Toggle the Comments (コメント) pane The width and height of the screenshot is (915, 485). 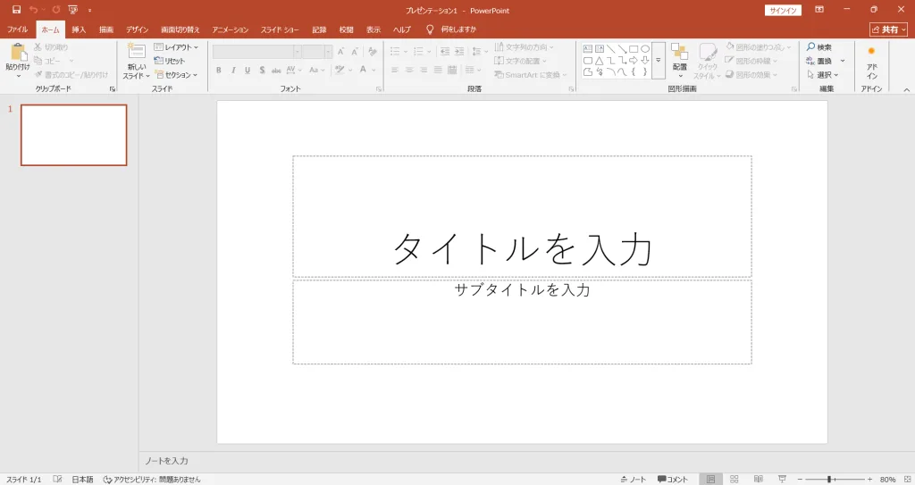[x=673, y=480]
